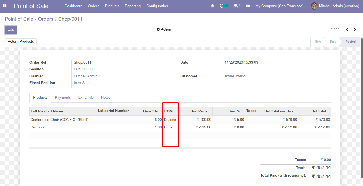
Task: Click the debug bug icon
Action: [x=213, y=6]
